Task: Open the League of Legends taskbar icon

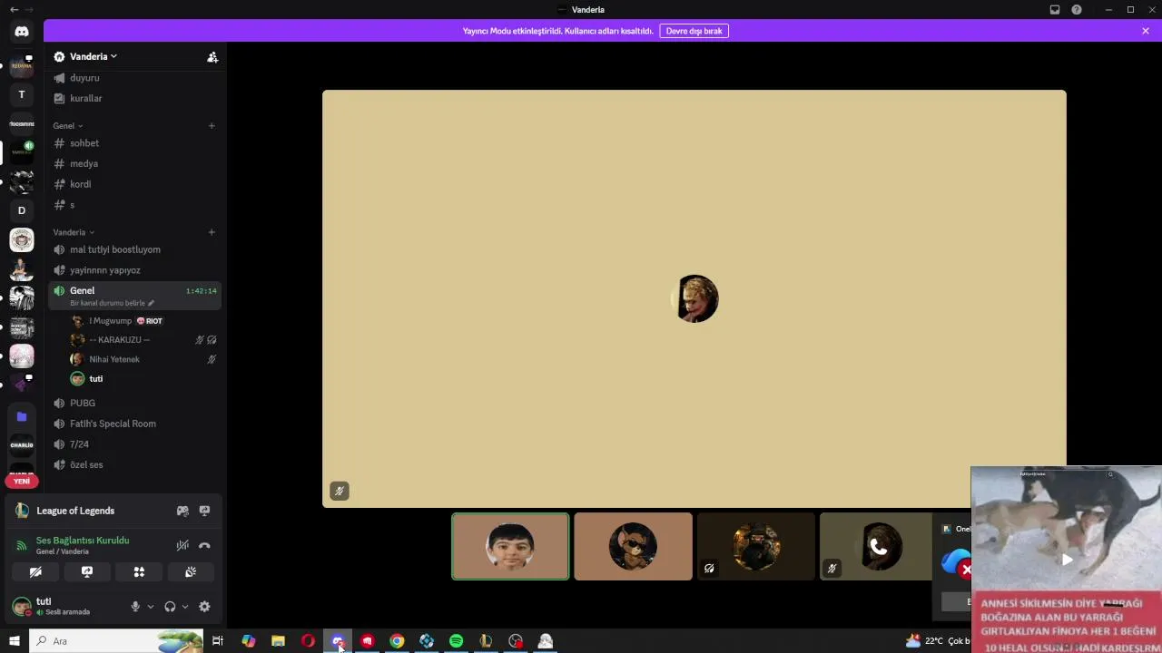Action: (486, 641)
